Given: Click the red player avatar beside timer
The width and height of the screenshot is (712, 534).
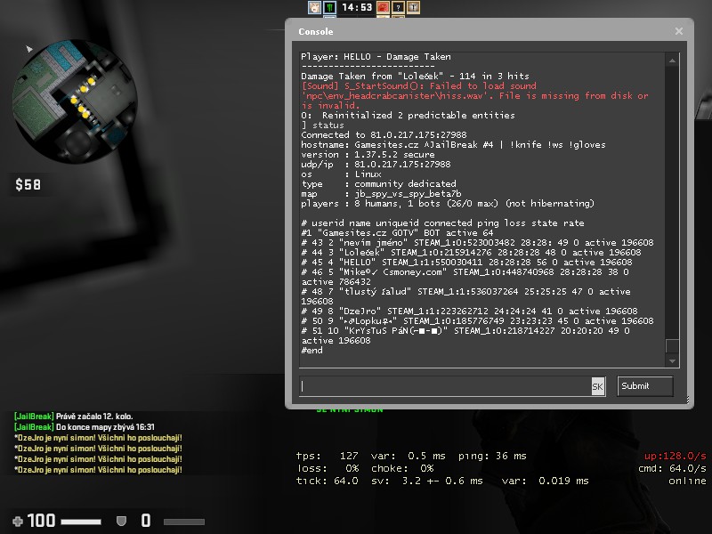Looking at the screenshot, I should [x=384, y=7].
